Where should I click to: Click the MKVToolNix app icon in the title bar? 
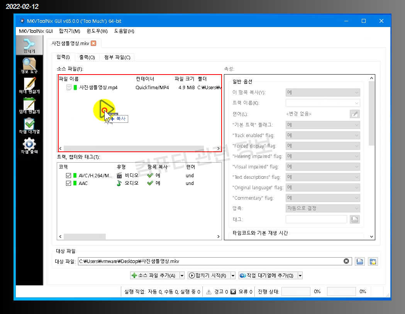(22, 21)
